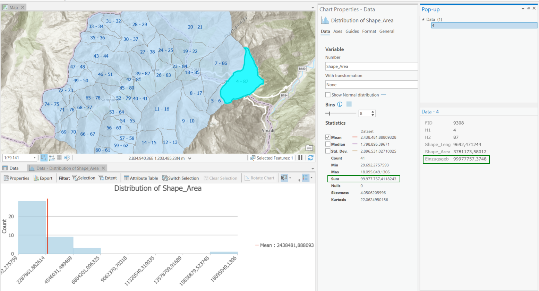Open the grid icon in map status bar
539x291 pixels.
click(59, 158)
